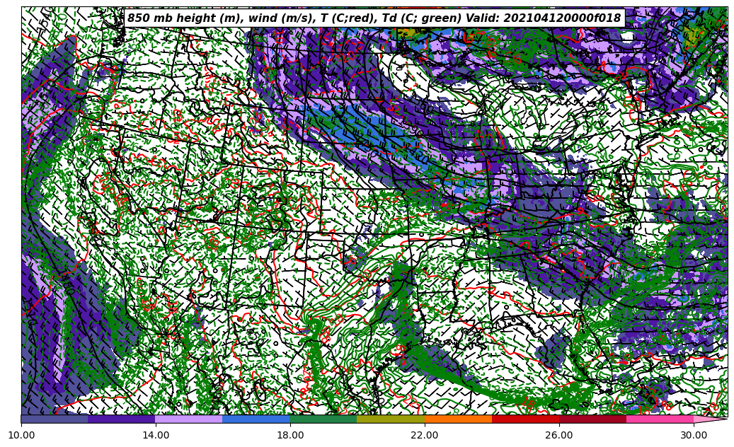
Task: Click the colorbar tick label 26.00
Action: click(x=559, y=435)
